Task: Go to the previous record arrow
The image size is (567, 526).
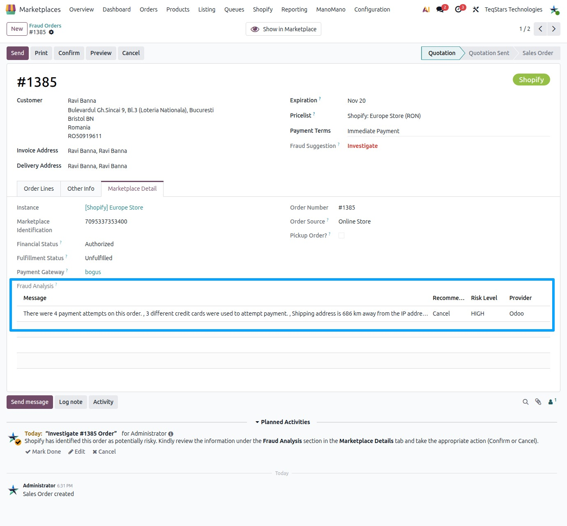Action: pyautogui.click(x=541, y=29)
